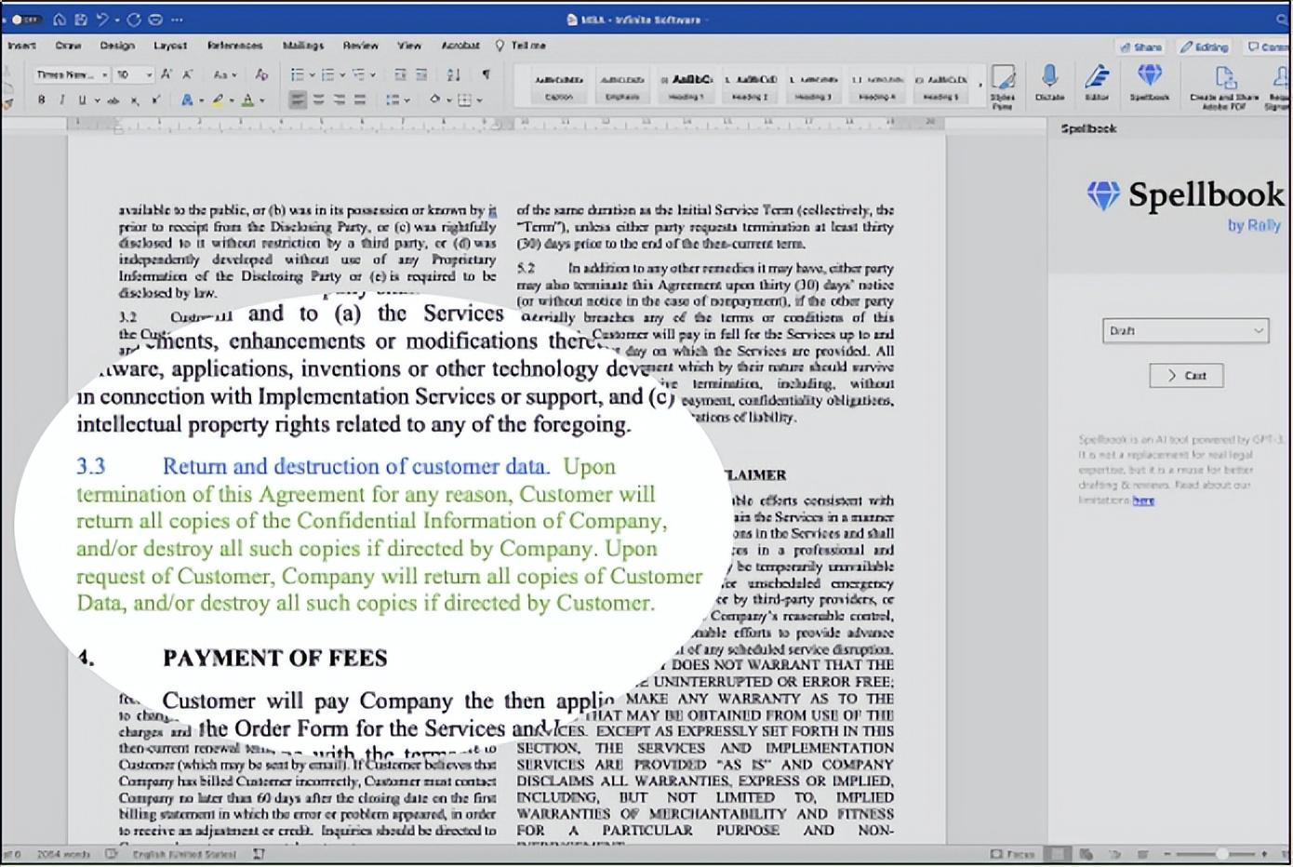1293x867 pixels.
Task: Open the Editing mode dropdown
Action: [1205, 47]
